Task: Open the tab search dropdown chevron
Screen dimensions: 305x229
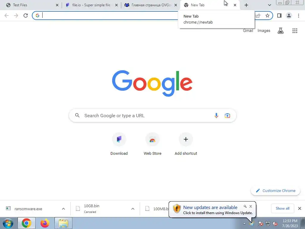Action: coord(269,5)
